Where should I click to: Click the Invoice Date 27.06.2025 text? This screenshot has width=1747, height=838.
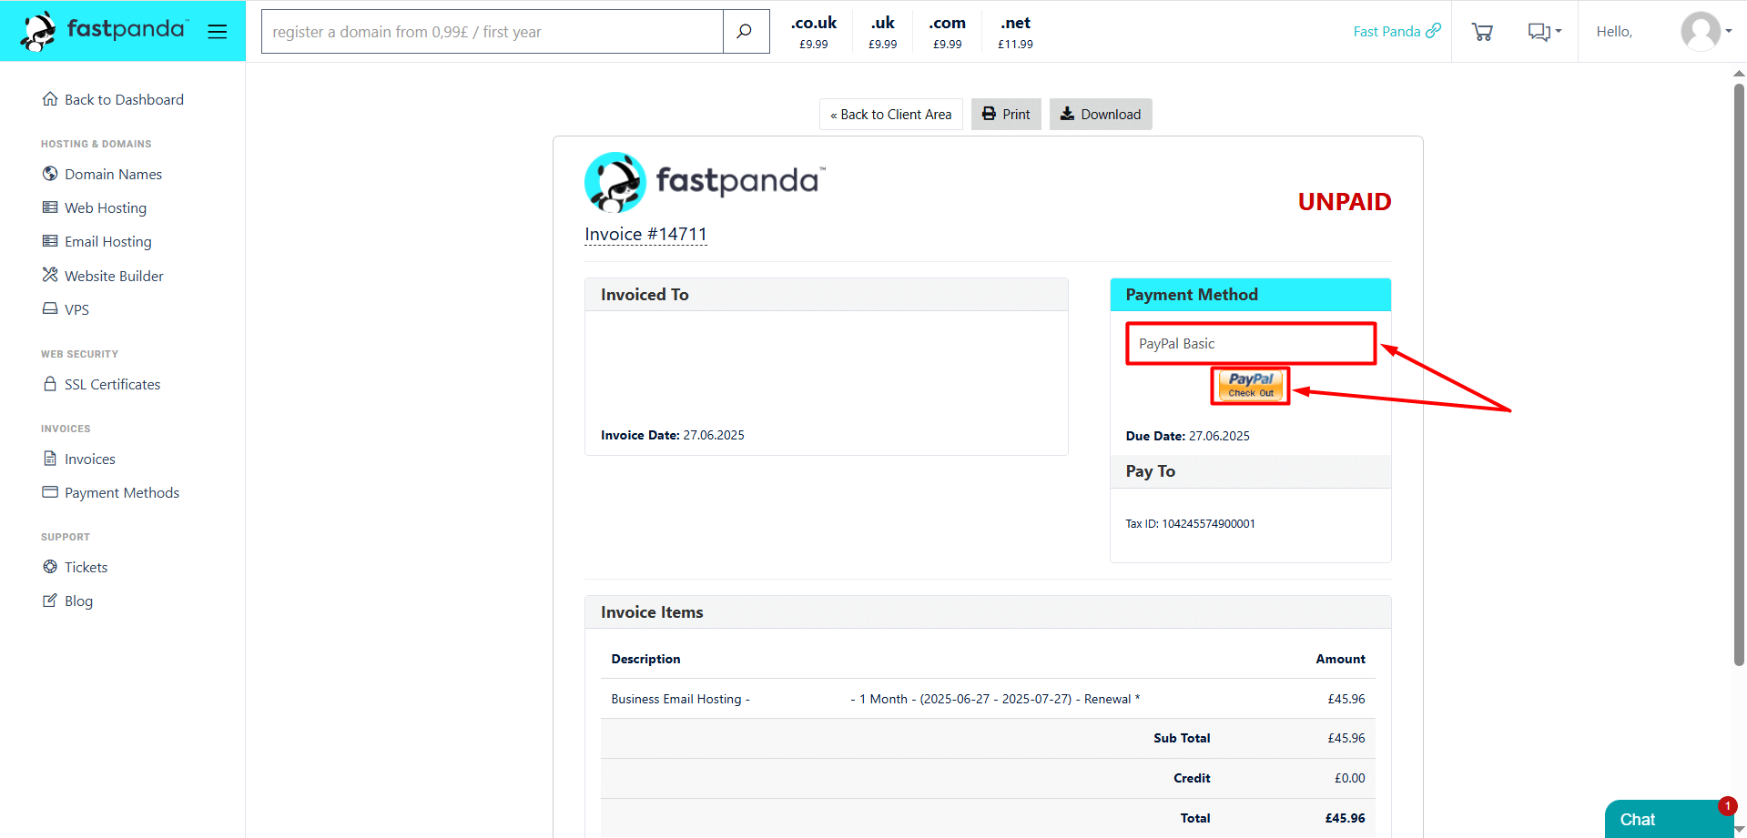pyautogui.click(x=673, y=435)
